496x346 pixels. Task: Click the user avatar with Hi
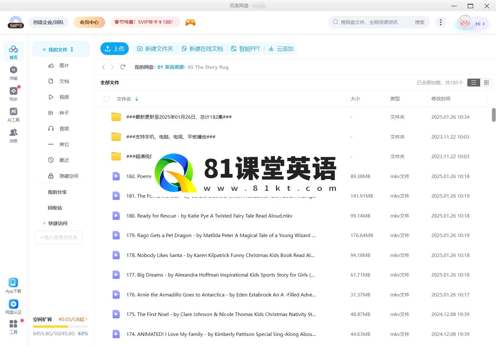tap(471, 23)
